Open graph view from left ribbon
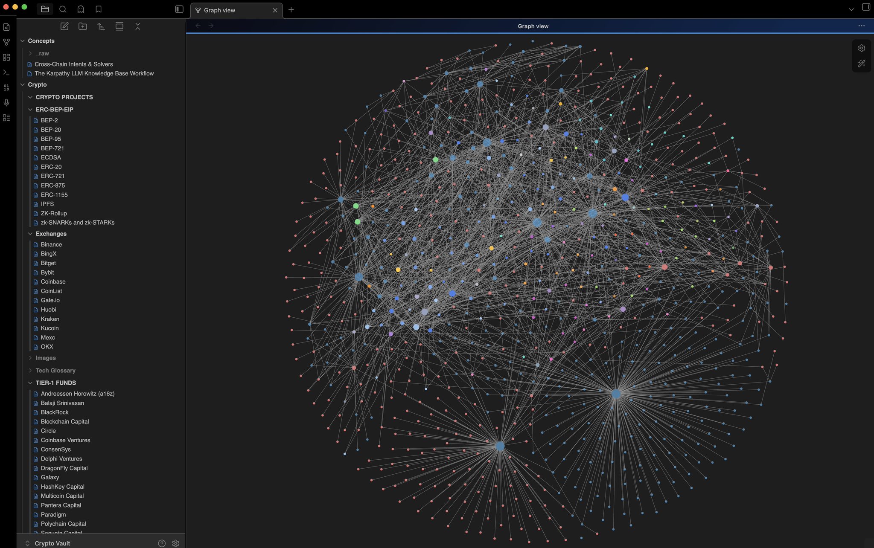This screenshot has width=874, height=548. click(x=6, y=42)
